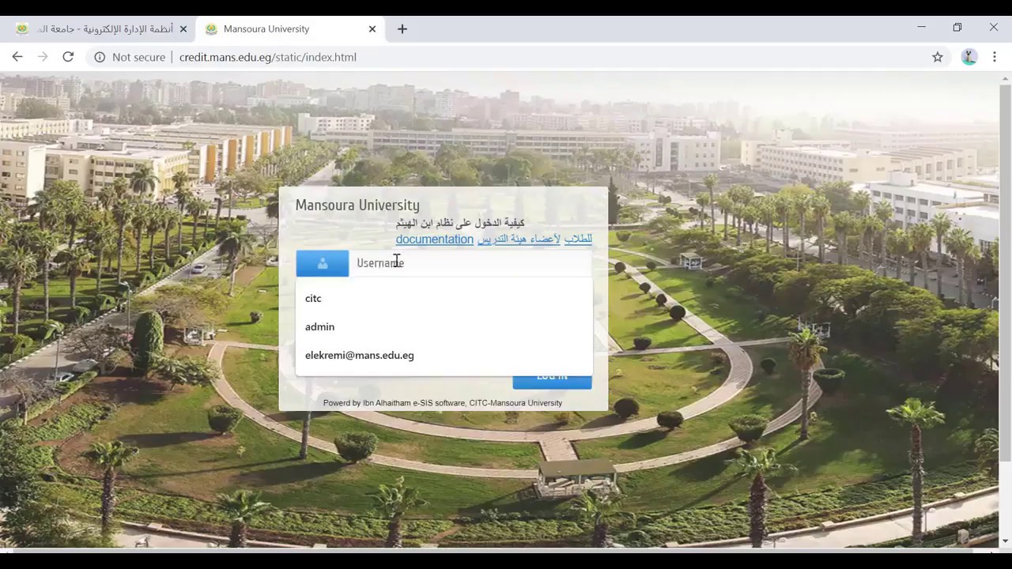Restore down the Chrome window
This screenshot has width=1012, height=569.
pyautogui.click(x=957, y=27)
